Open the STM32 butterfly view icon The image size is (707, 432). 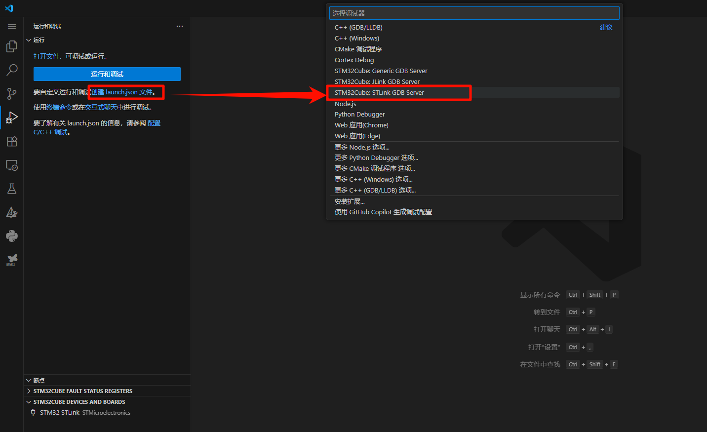pyautogui.click(x=12, y=259)
